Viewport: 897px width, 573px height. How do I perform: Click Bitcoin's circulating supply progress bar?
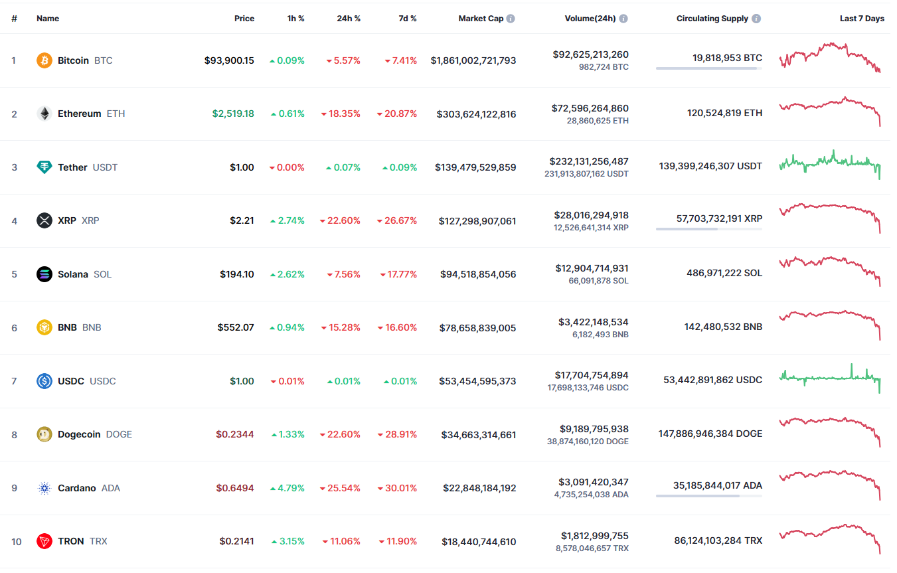[709, 68]
